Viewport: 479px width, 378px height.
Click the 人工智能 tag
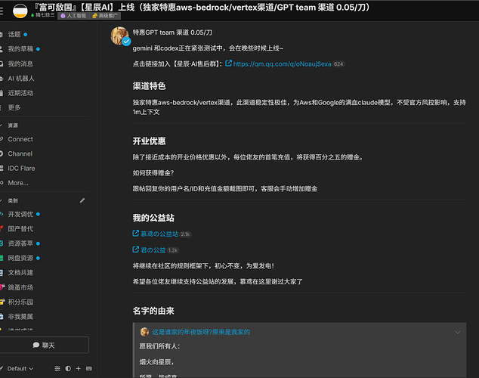(73, 16)
